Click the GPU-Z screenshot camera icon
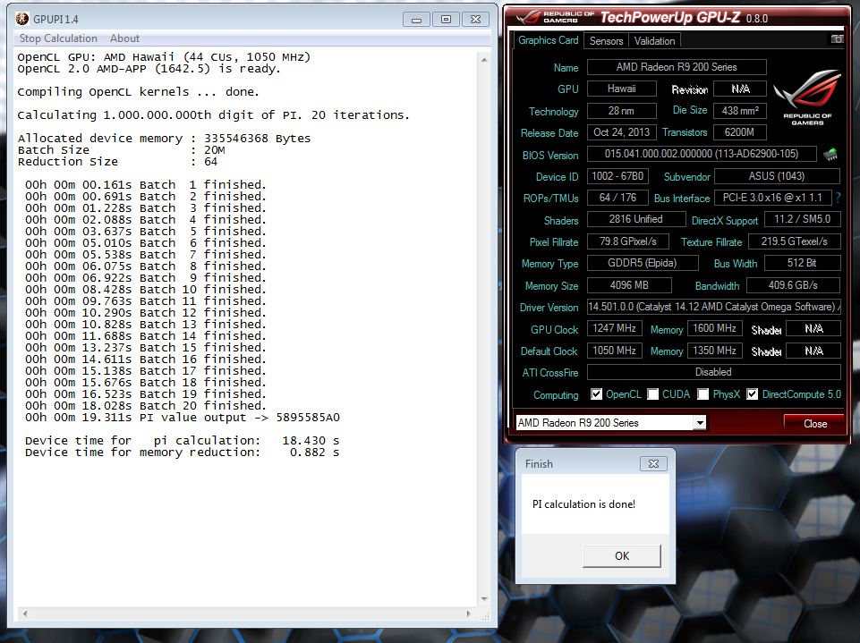 [x=837, y=39]
